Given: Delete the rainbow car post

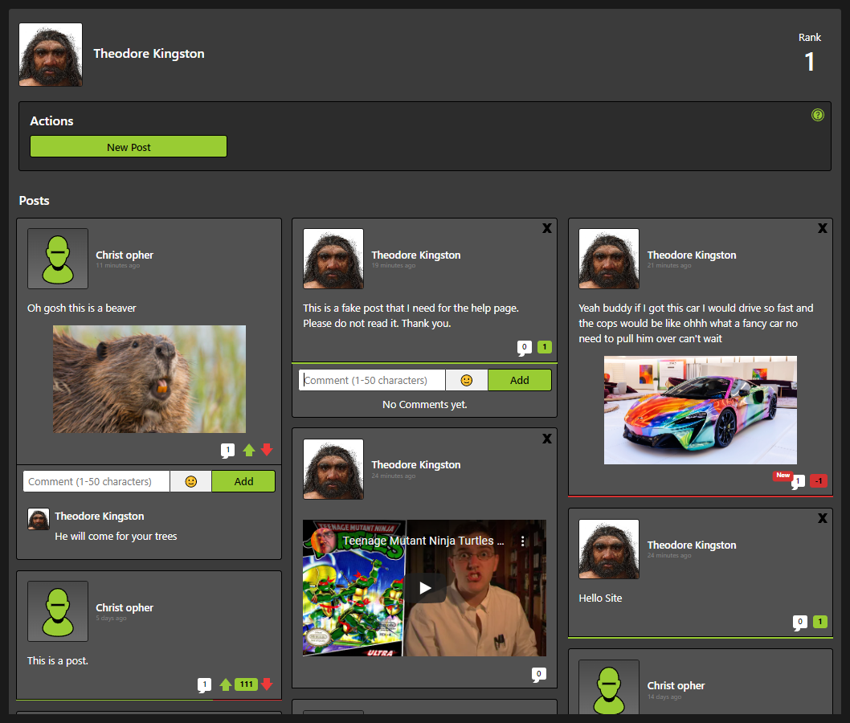Looking at the screenshot, I should [822, 228].
